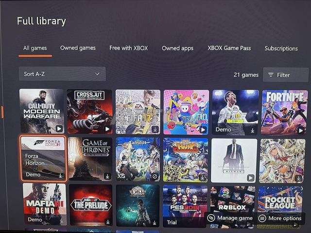Expand the Sort A-Z dropdown
Viewport: 311px width, 233px height.
(62, 74)
